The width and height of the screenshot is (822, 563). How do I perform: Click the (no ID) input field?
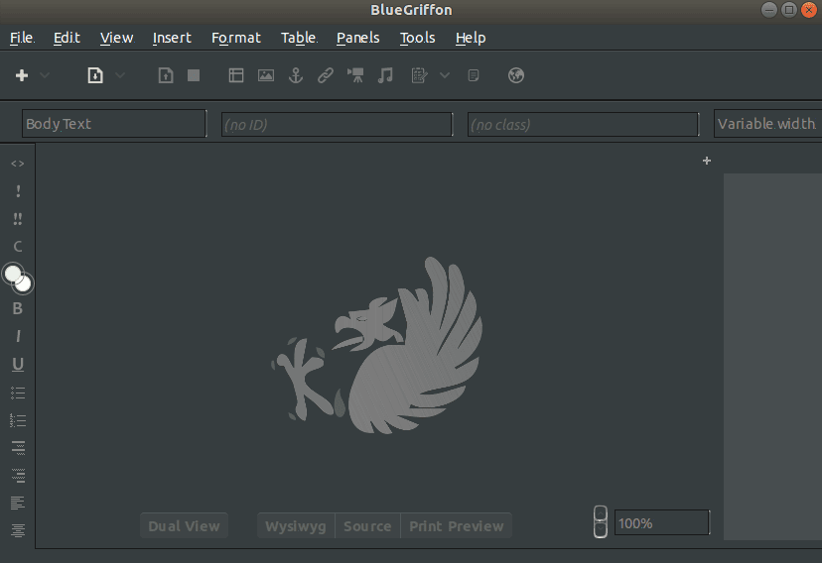(337, 125)
